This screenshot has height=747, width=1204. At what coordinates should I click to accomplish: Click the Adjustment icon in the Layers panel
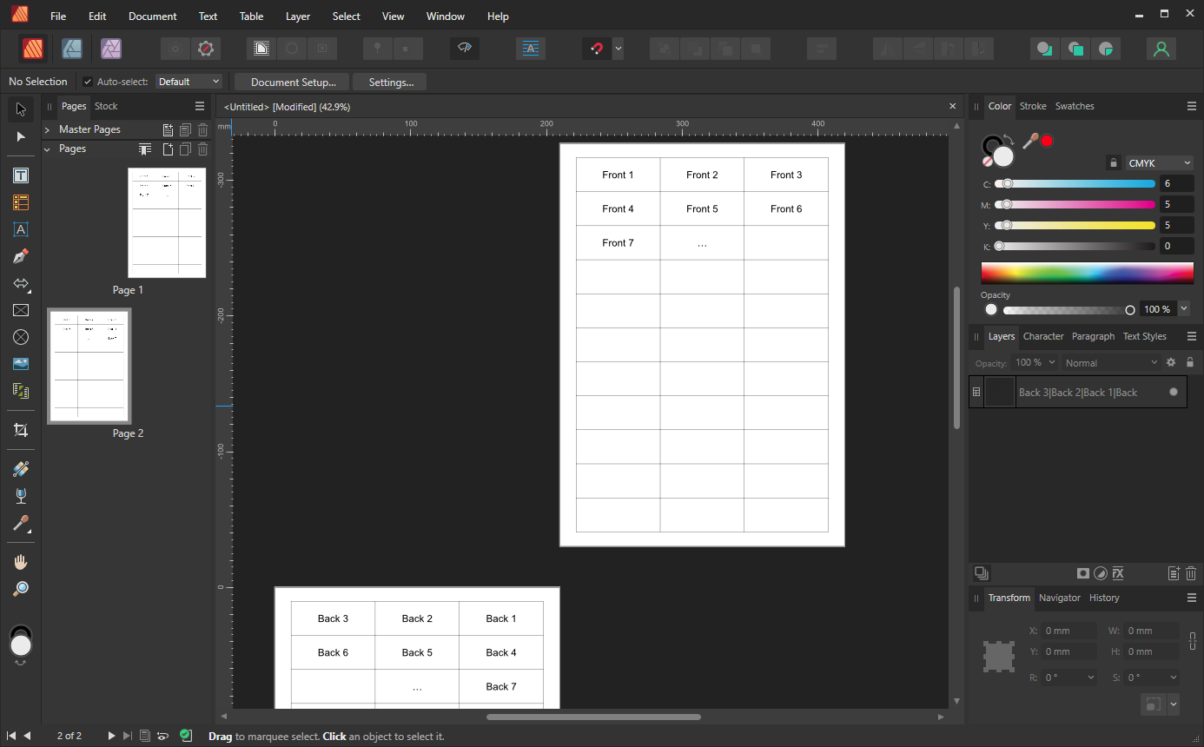tap(1101, 573)
